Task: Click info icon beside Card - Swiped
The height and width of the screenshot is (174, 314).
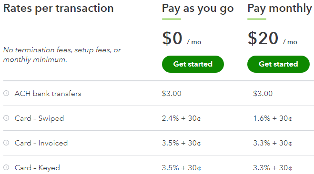Action: (6, 118)
